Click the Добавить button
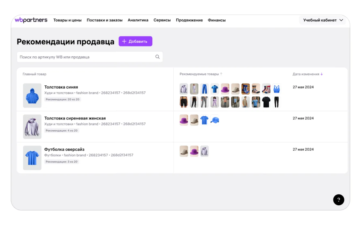Screen dimensions: 361x225 point(135,41)
